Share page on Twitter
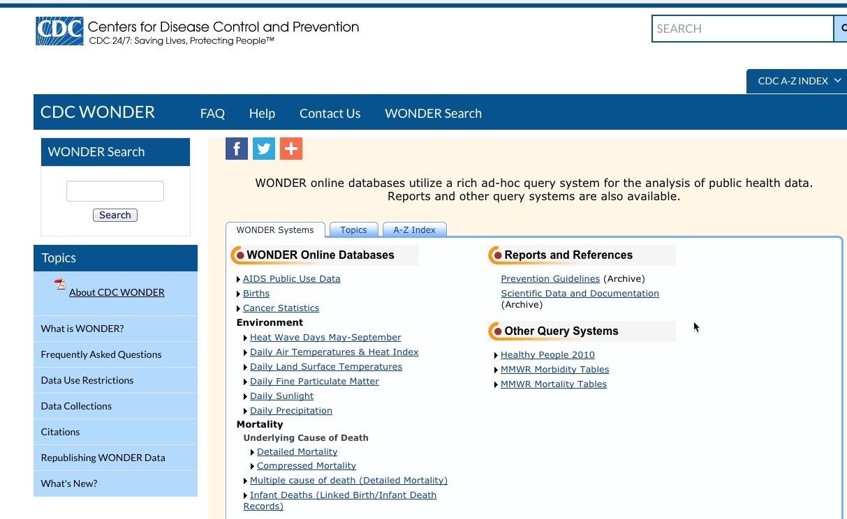This screenshot has width=847, height=519. coord(264,149)
